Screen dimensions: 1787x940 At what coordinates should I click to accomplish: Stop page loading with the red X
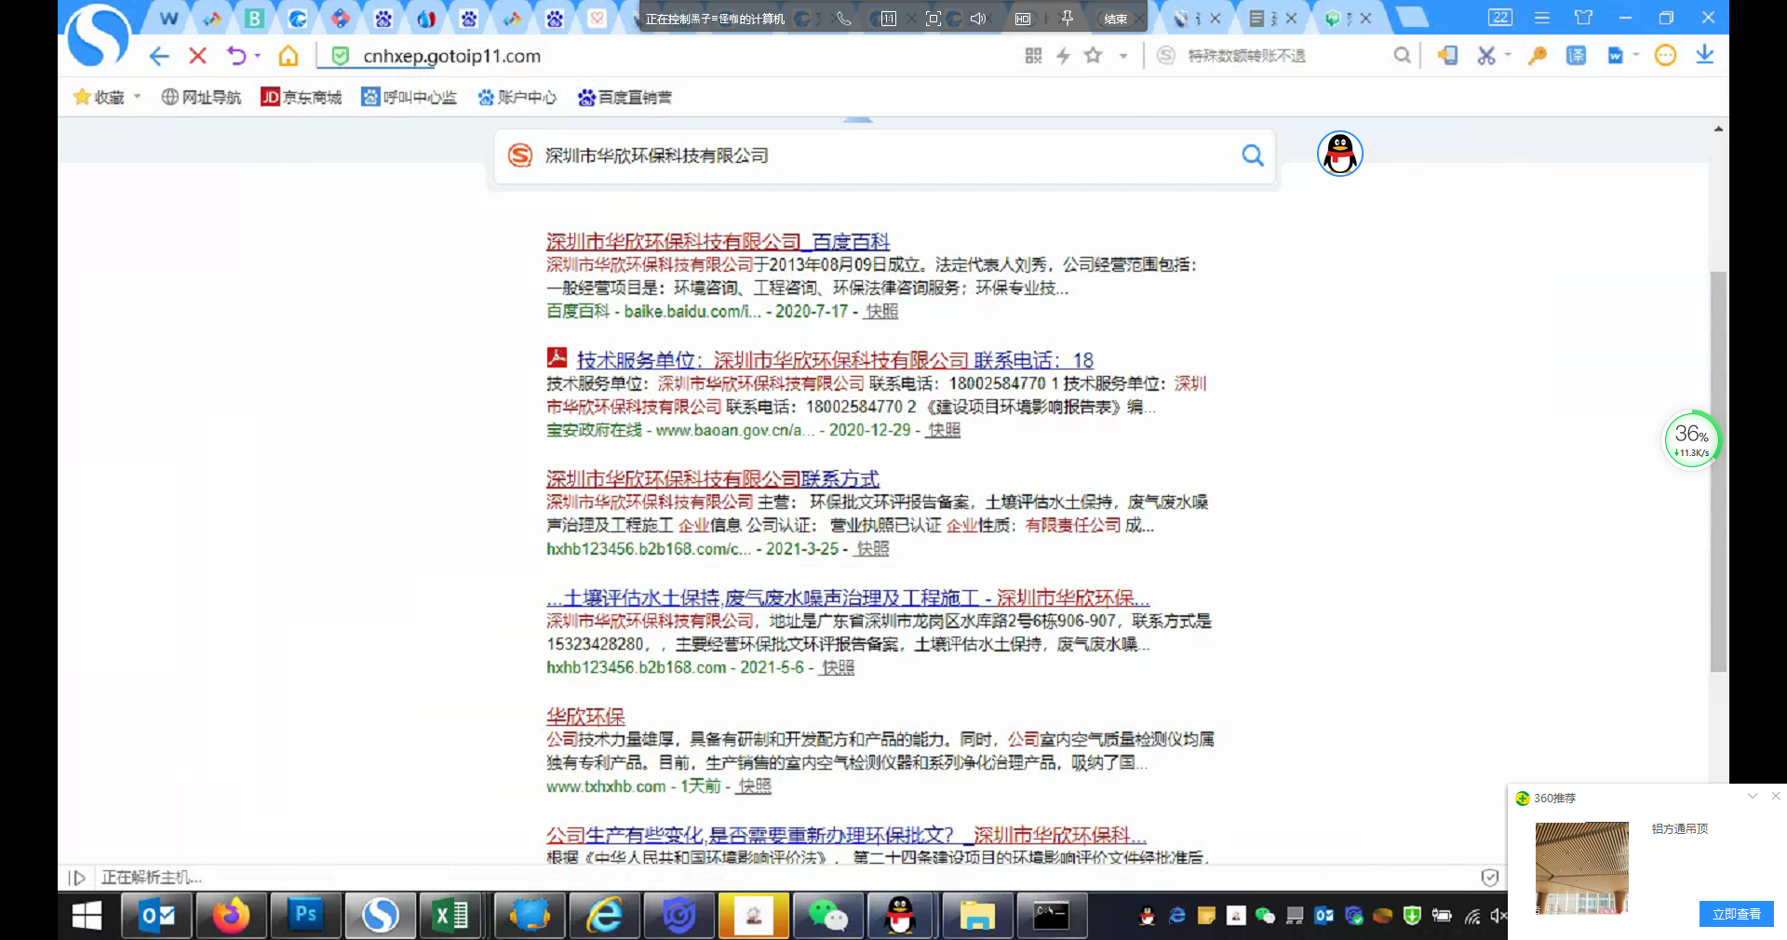(x=197, y=56)
